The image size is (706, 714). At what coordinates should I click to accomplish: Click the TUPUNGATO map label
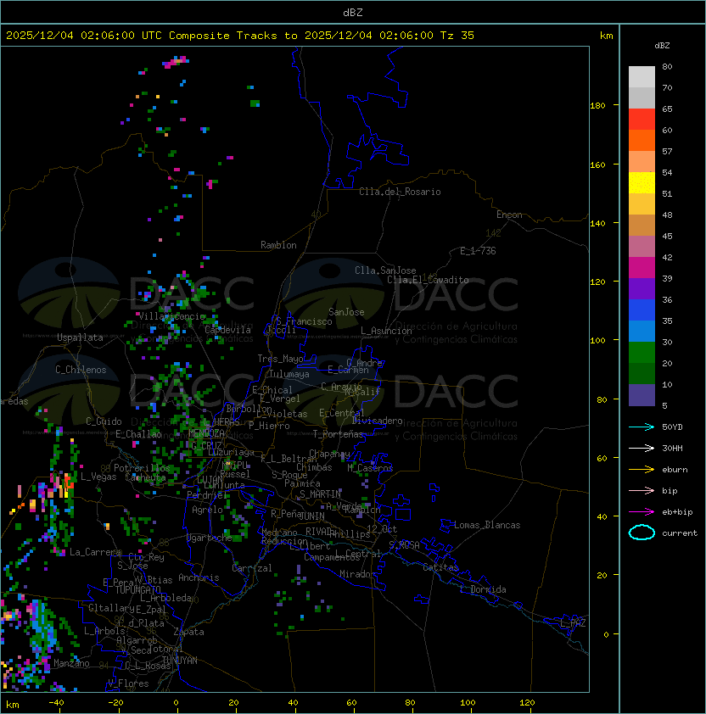pos(137,589)
